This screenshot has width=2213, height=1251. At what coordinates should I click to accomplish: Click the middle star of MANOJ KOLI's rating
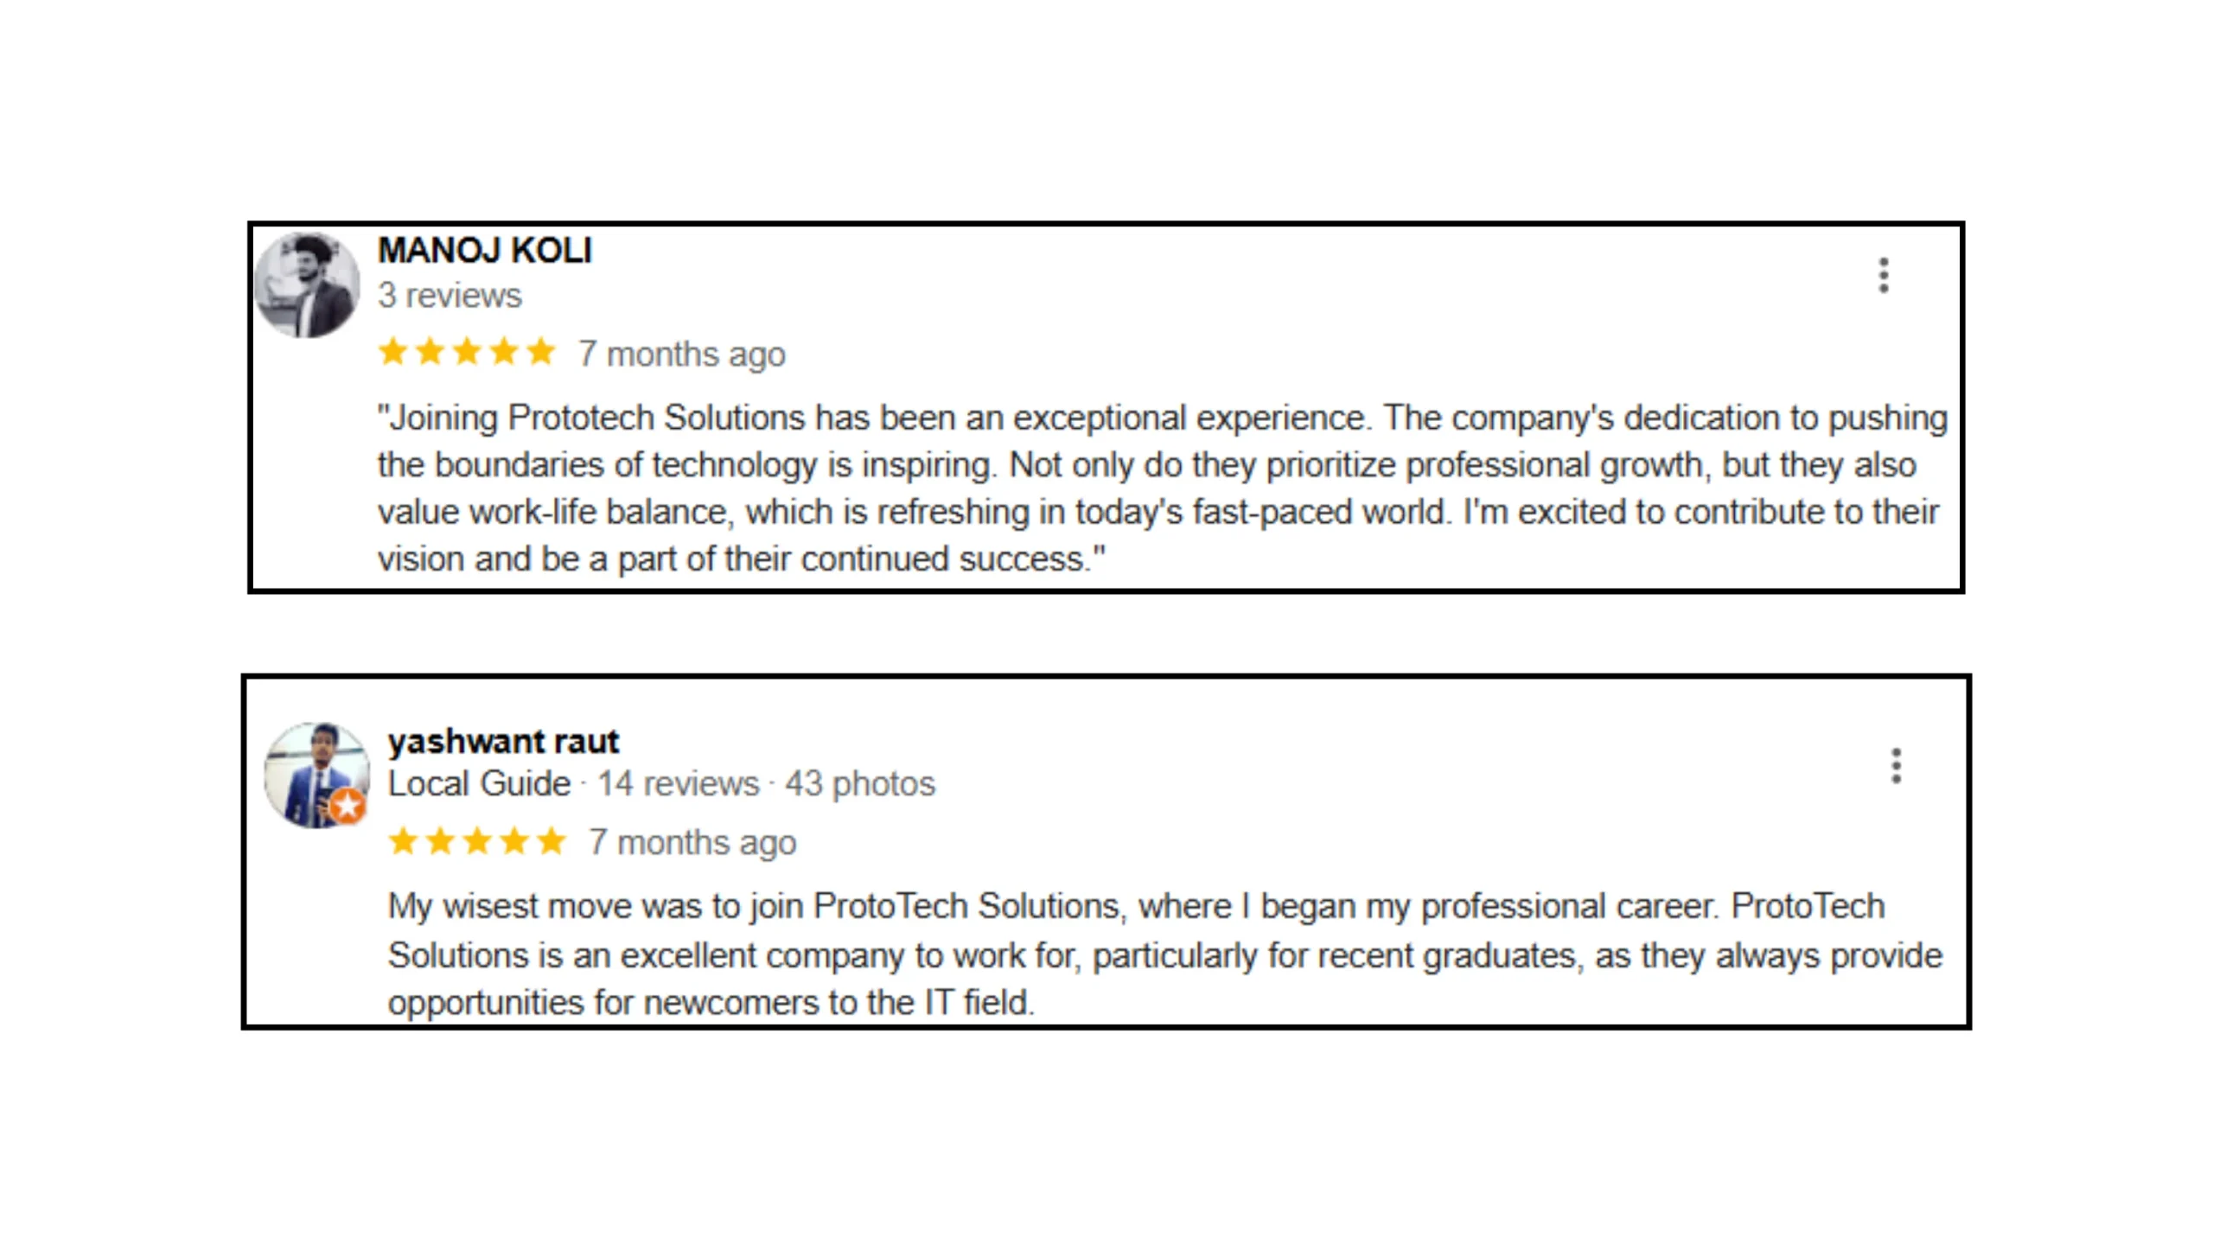click(467, 352)
